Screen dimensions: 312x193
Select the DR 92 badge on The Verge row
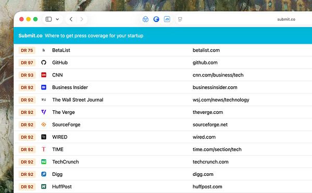coord(27,112)
